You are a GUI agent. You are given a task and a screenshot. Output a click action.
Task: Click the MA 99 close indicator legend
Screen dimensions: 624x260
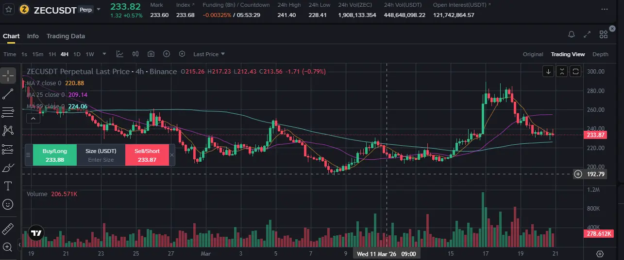click(x=56, y=107)
